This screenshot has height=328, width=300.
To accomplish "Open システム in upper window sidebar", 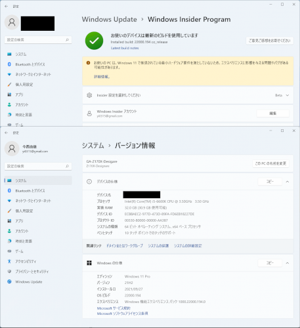I will coord(21,54).
